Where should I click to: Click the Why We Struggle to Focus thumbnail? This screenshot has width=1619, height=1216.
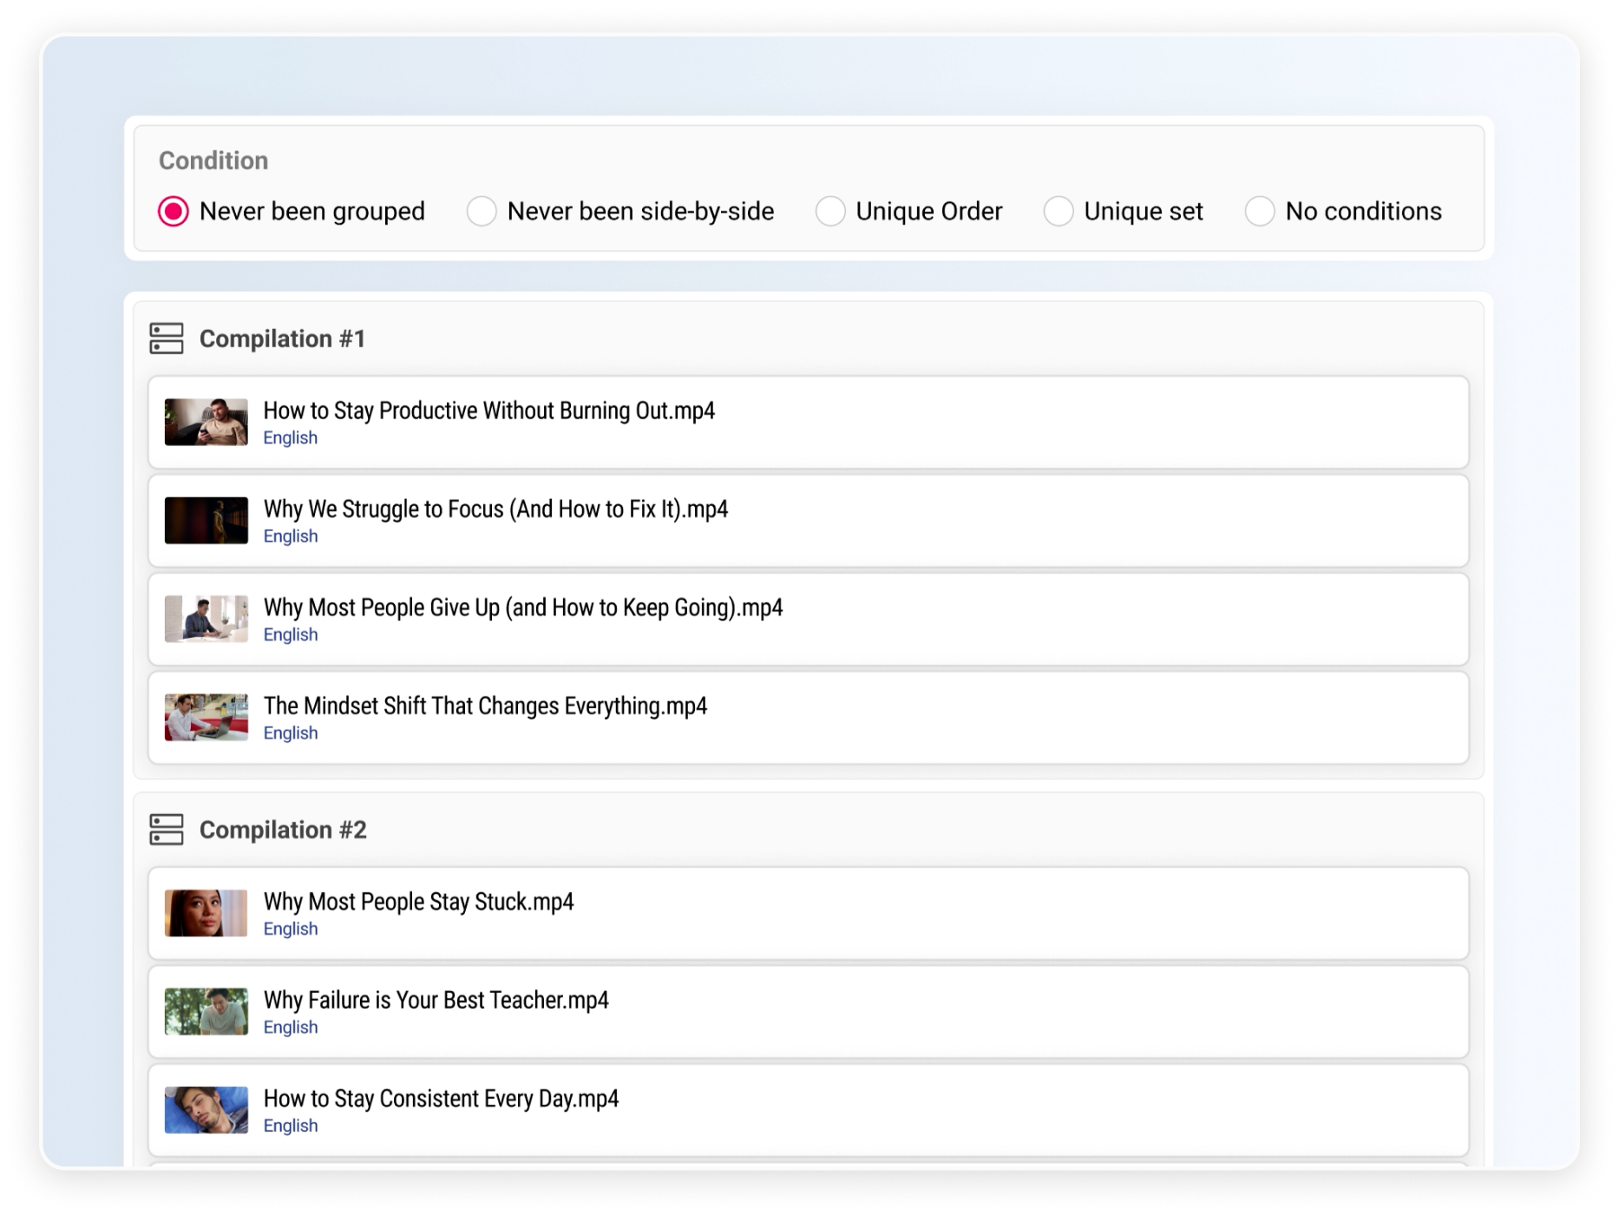(206, 521)
